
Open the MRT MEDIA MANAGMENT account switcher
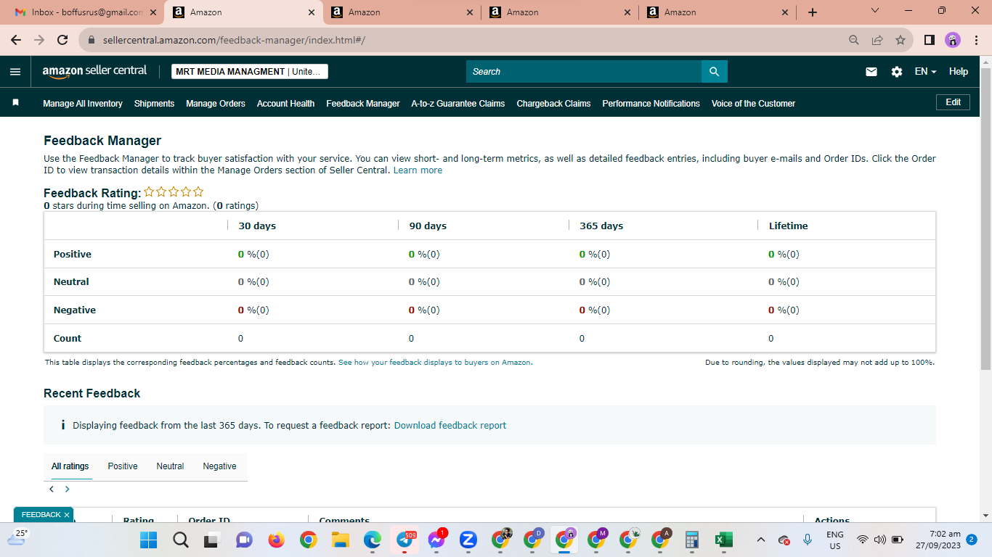250,72
